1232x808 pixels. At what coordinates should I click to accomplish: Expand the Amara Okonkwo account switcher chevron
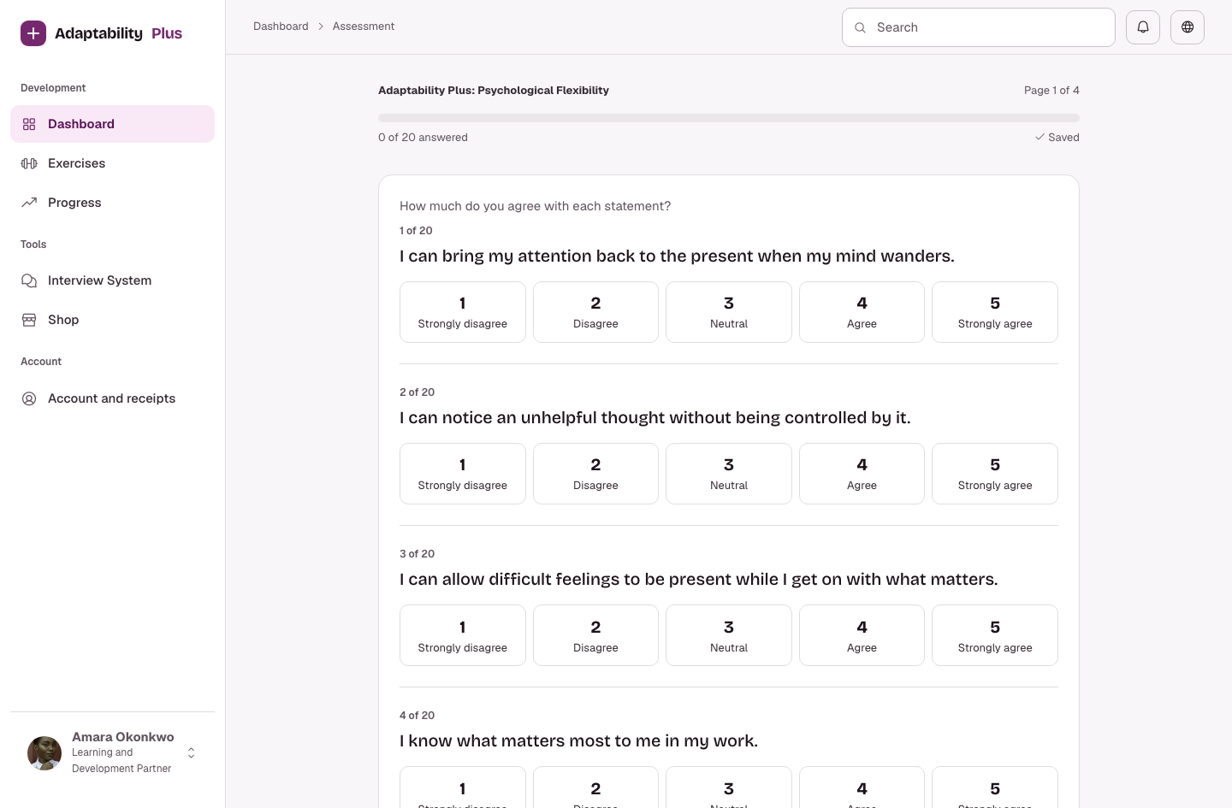tap(191, 752)
